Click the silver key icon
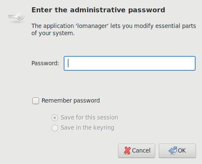Viewport: 202px width, 164px height. point(16,17)
